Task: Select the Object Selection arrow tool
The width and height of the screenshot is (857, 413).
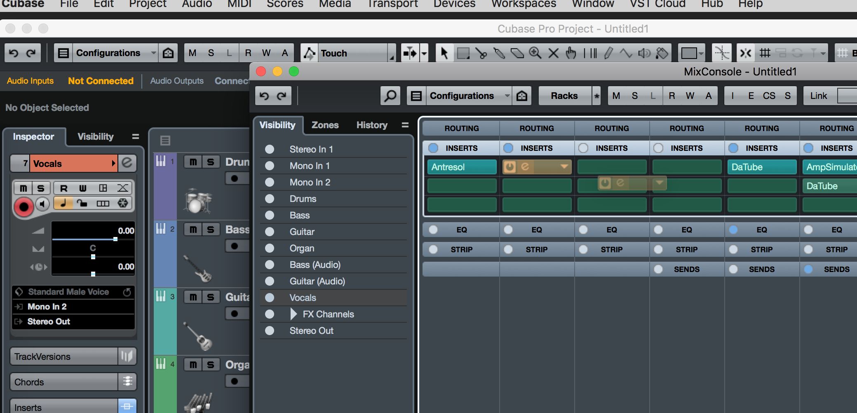Action: click(444, 53)
